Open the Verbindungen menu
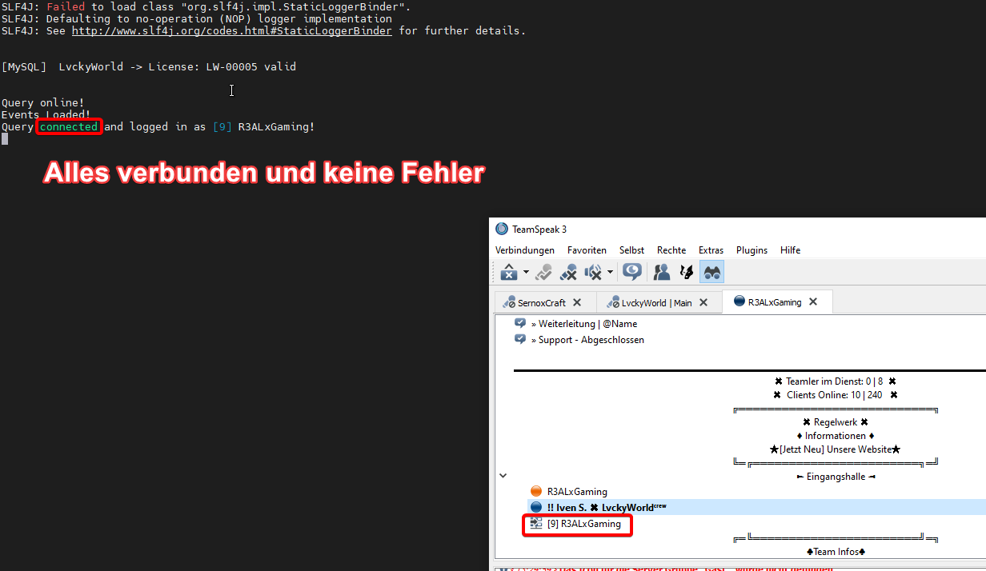The width and height of the screenshot is (986, 571). coord(524,250)
